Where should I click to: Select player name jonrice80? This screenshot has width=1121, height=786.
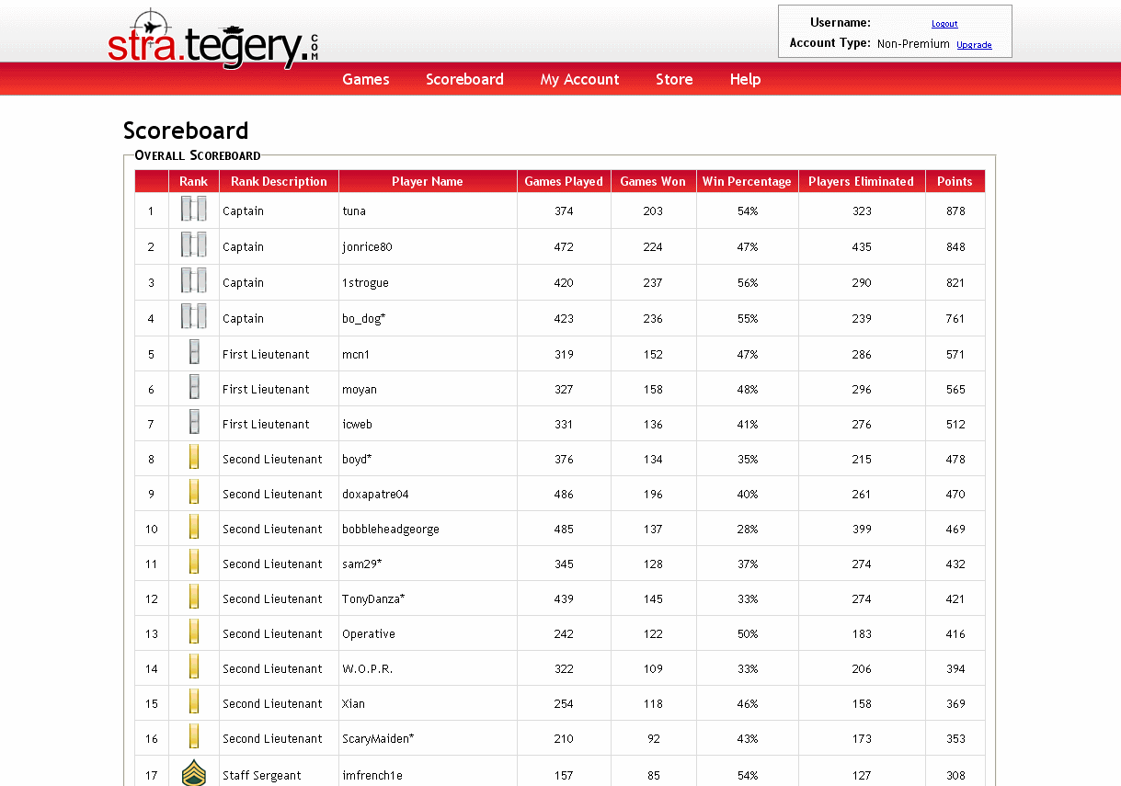pyautogui.click(x=368, y=246)
